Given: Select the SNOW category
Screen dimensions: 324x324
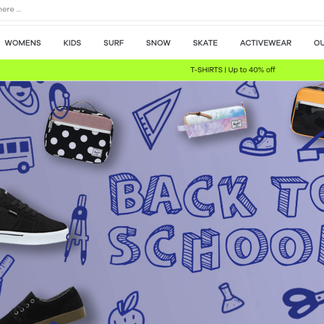Looking at the screenshot, I should 158,43.
